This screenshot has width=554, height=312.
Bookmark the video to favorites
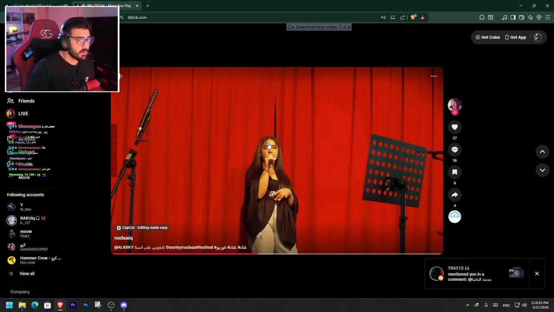pyautogui.click(x=454, y=172)
